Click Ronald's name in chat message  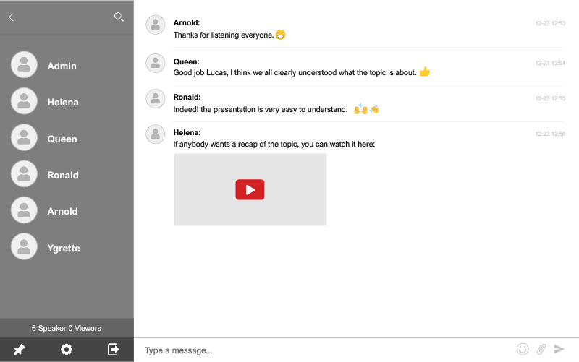(187, 97)
